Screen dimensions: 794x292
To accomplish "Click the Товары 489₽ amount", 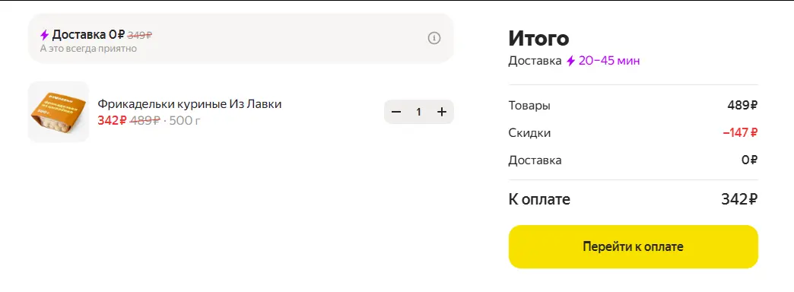I will click(x=742, y=106).
